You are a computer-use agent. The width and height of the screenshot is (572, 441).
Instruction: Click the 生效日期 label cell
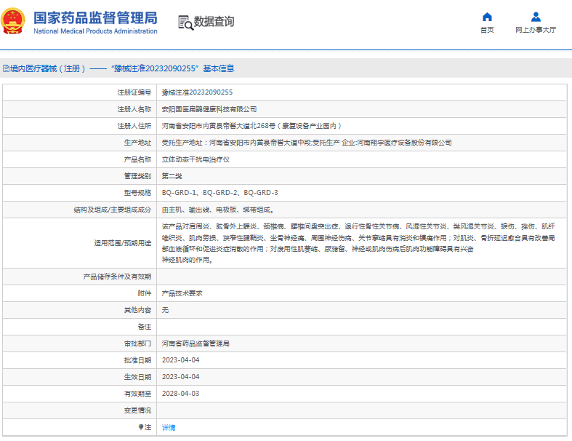click(79, 377)
